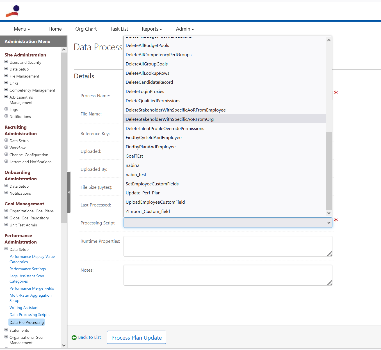Select DeleteStakeholderWithSpecificAoRFromOrg option
Viewport: 381px width, 350px height.
(225, 119)
